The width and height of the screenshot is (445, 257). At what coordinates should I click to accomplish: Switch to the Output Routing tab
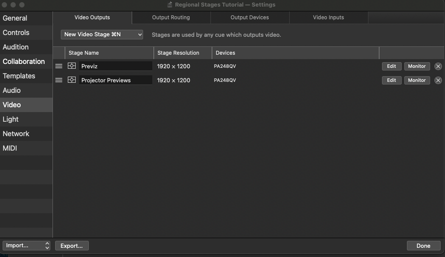171,18
